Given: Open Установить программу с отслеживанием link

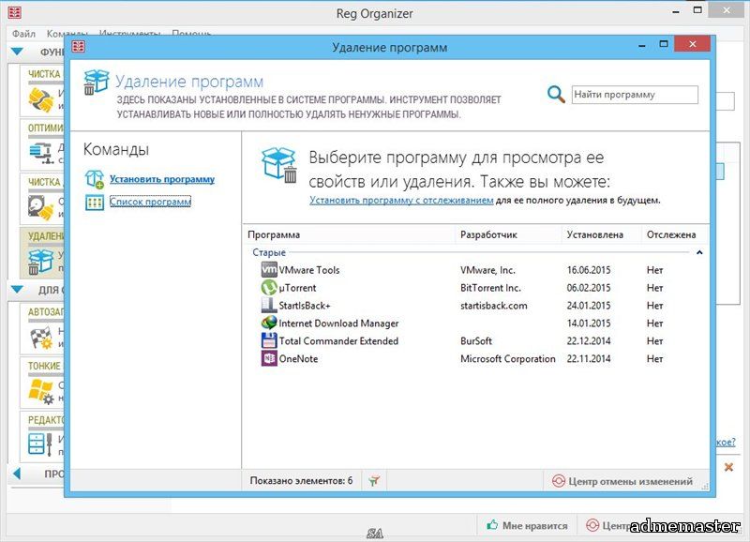Looking at the screenshot, I should click(x=401, y=200).
